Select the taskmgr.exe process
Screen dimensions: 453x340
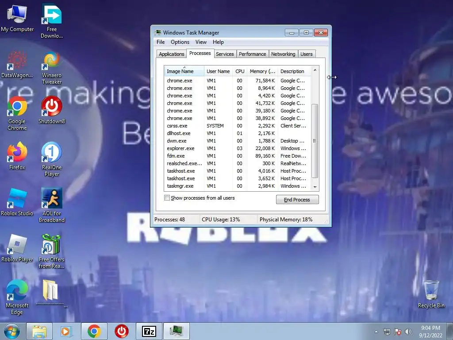click(237, 186)
